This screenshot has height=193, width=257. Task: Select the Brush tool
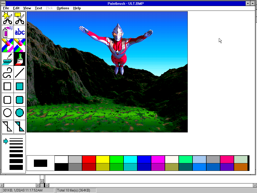point(20,59)
